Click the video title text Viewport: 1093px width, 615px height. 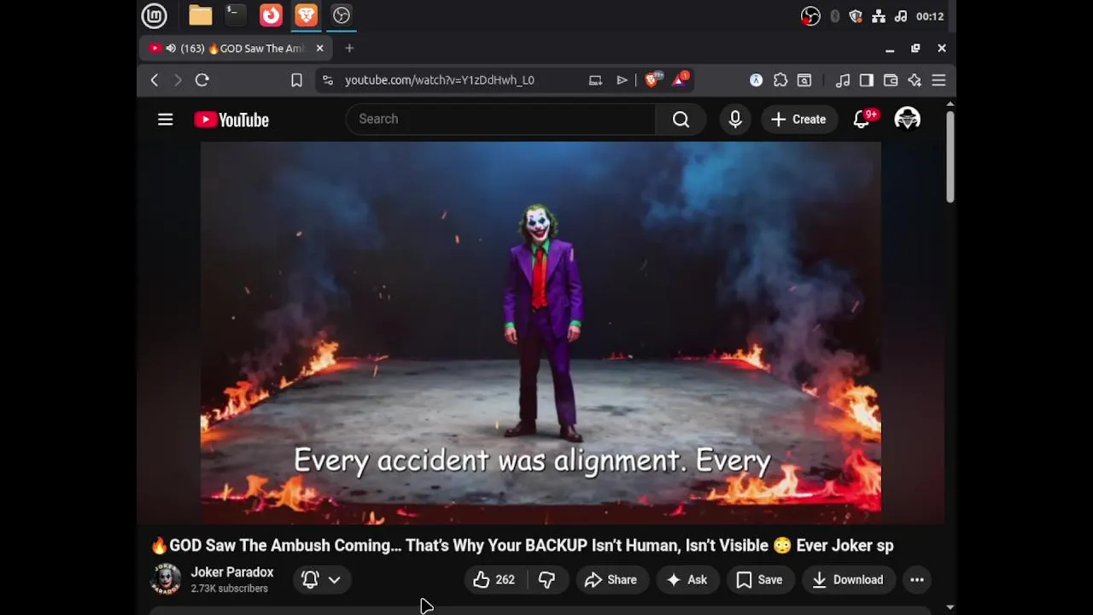[523, 545]
